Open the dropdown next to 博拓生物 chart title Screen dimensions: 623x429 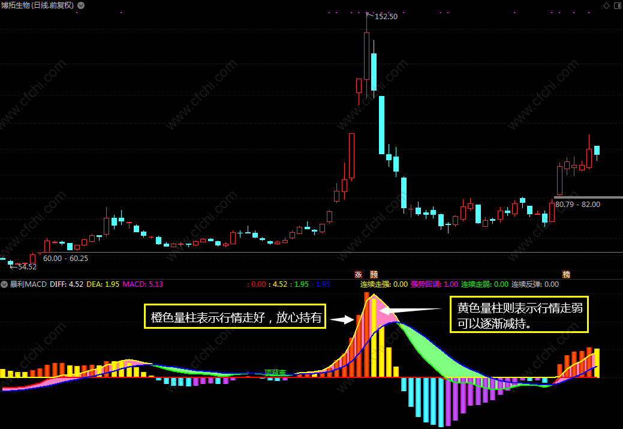point(81,5)
